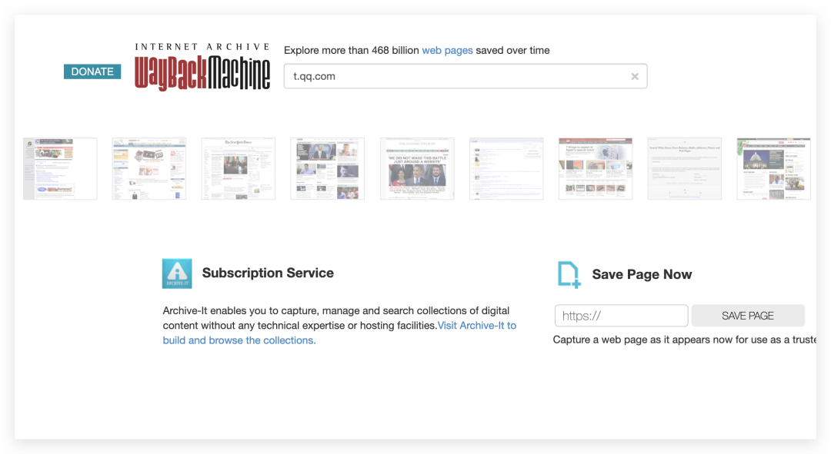Open the fourth thumbnail with dark news photos
This screenshot has width=831, height=454.
click(328, 169)
